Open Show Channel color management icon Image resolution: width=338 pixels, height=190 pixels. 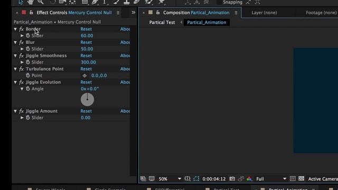[x=249, y=179]
